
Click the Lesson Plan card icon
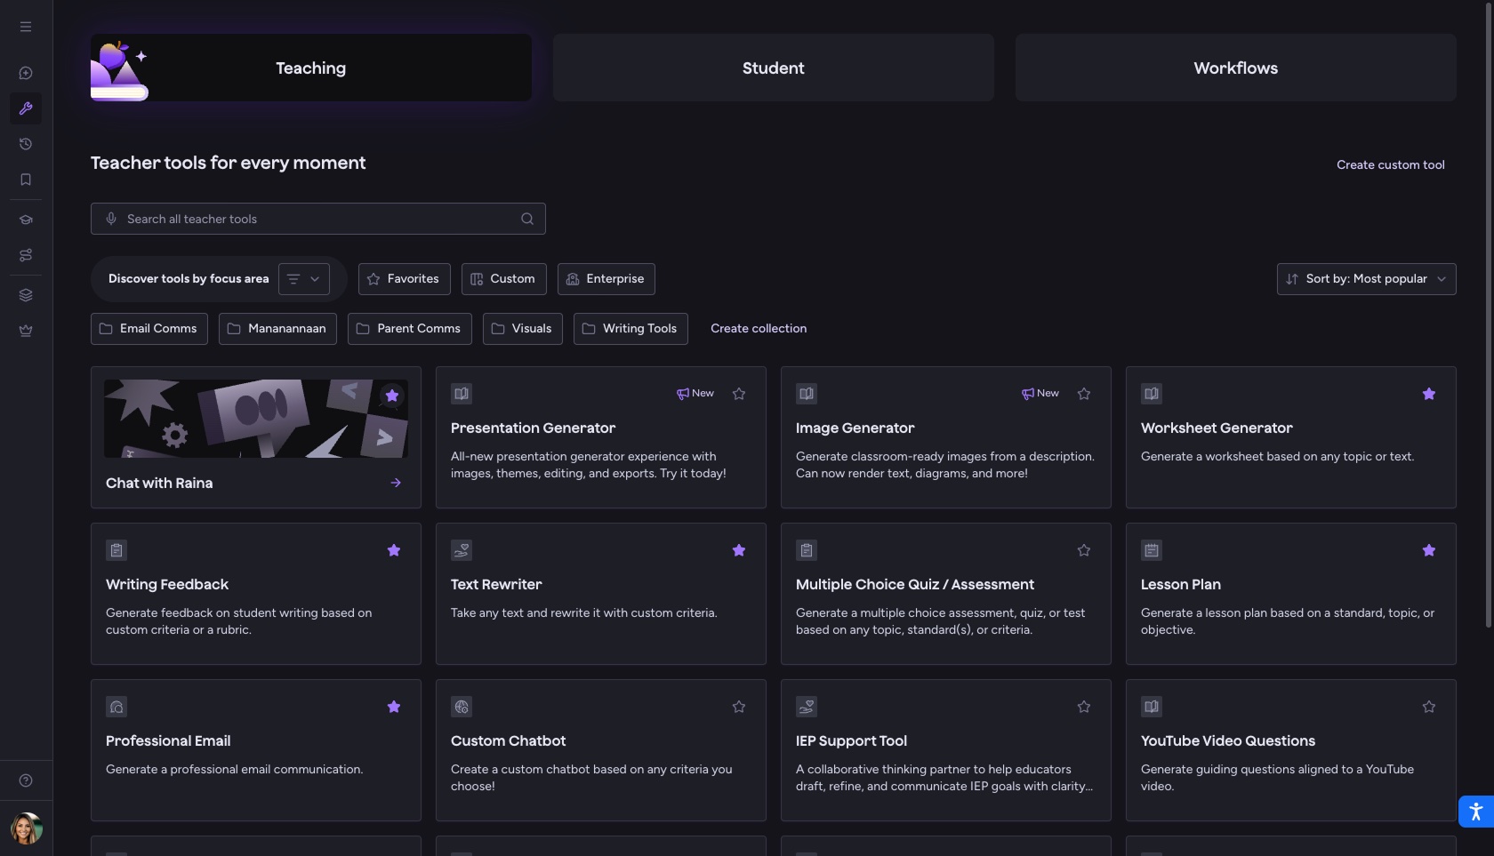tap(1152, 550)
